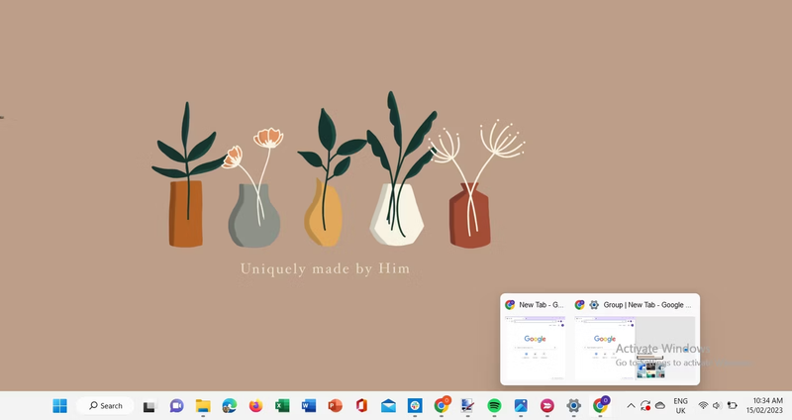792x420 pixels.
Task: Click the volume speaker tray icon
Action: pyautogui.click(x=717, y=405)
